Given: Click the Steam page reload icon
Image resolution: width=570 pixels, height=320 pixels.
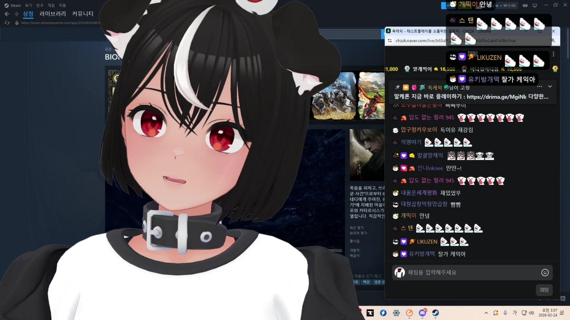Looking at the screenshot, I should point(7,23).
